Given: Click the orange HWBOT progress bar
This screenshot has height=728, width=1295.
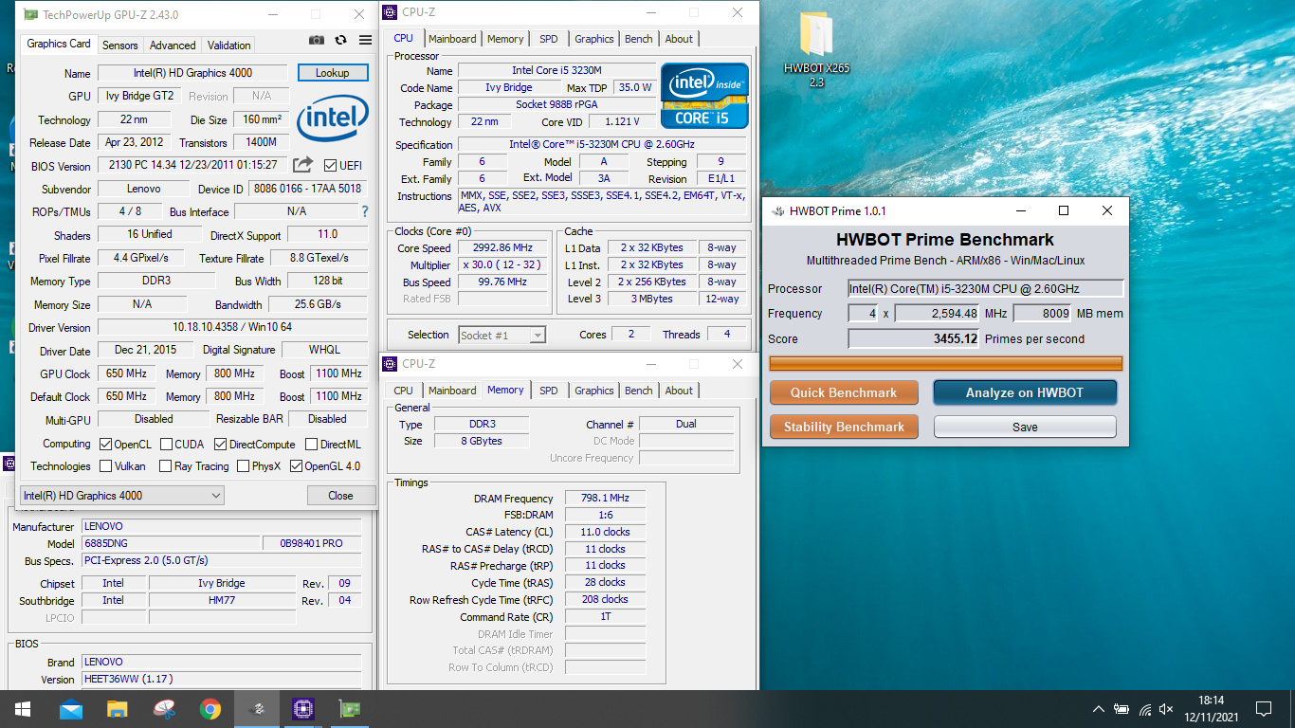Looking at the screenshot, I should coord(946,364).
